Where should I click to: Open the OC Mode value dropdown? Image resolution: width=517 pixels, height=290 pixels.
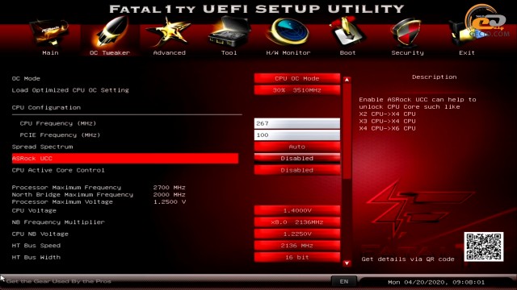[x=296, y=78]
